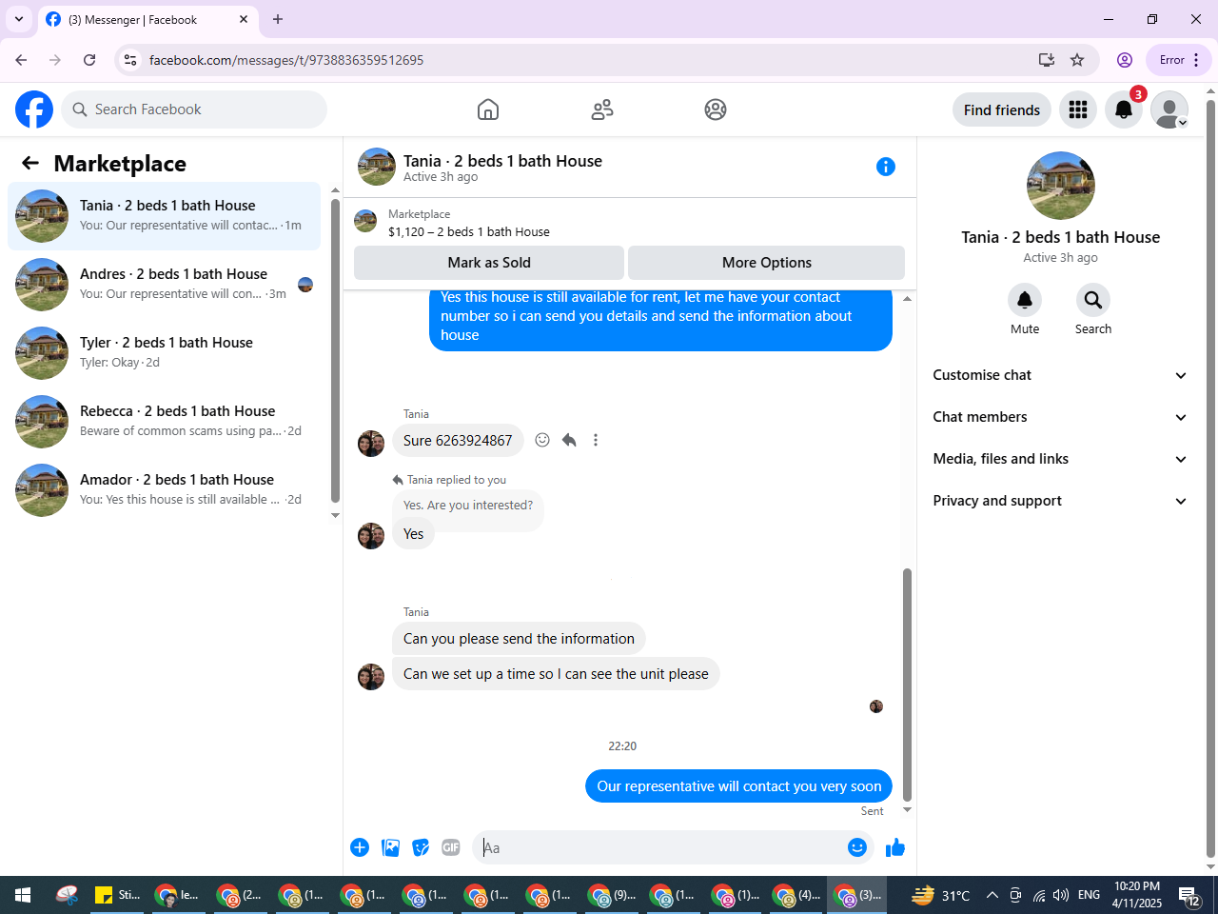Image resolution: width=1218 pixels, height=914 pixels.
Task: Click the browser Back arrow
Action: tap(21, 60)
